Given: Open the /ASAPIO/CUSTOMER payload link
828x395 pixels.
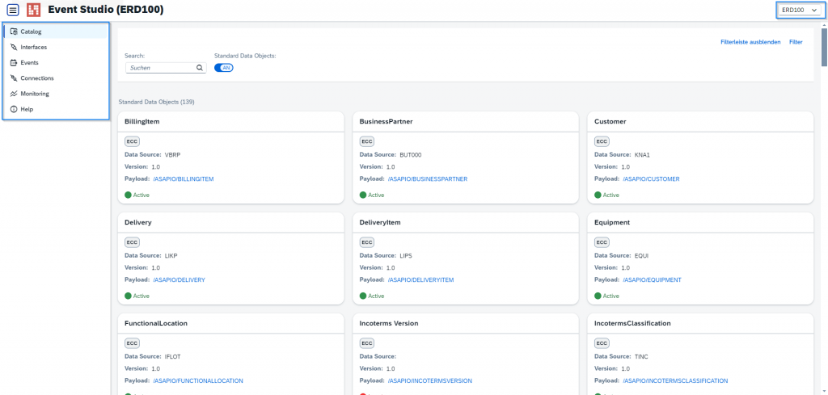Looking at the screenshot, I should click(651, 179).
